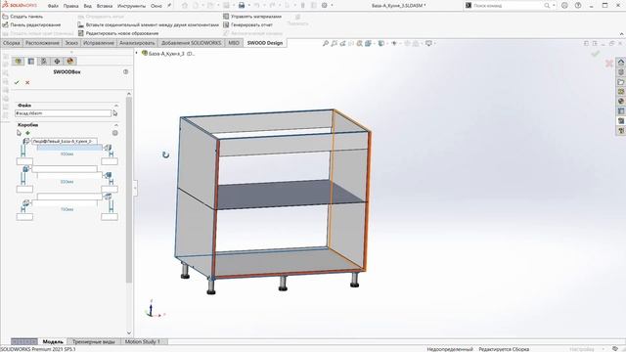Click the user login icon in title bar
Viewport: 626px width, 352px height.
click(564, 6)
